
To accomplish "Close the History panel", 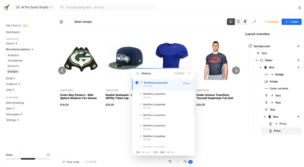I will click(189, 73).
